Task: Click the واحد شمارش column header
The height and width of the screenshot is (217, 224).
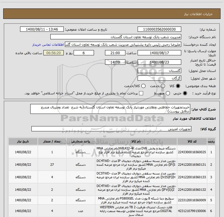Action: (81, 141)
